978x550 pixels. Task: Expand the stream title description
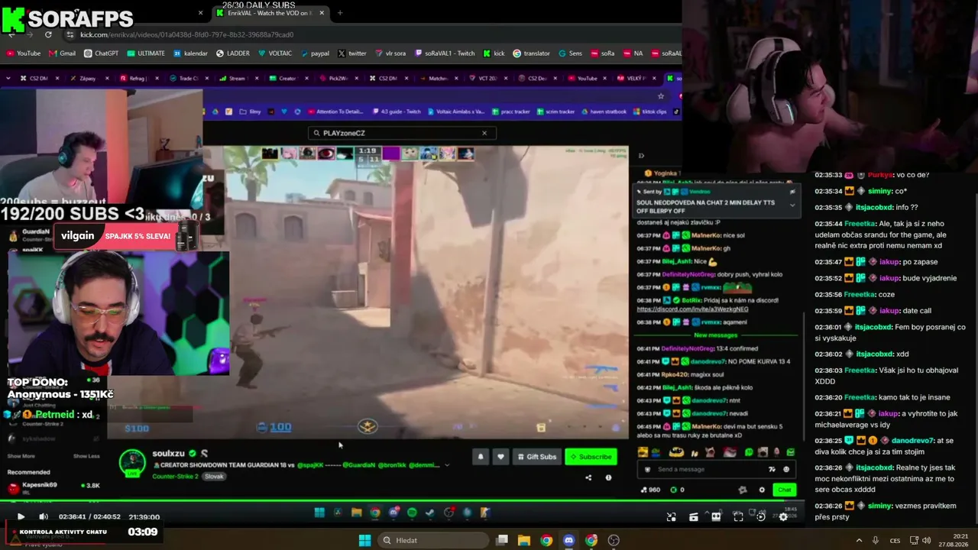coord(447,464)
